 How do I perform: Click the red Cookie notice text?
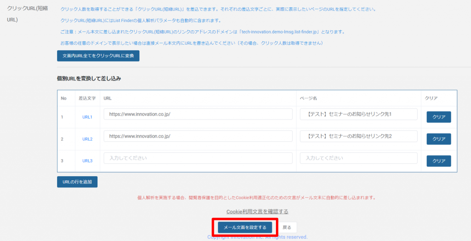[x=257, y=198]
